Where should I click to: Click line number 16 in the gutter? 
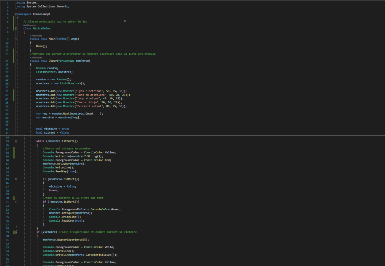7,68
